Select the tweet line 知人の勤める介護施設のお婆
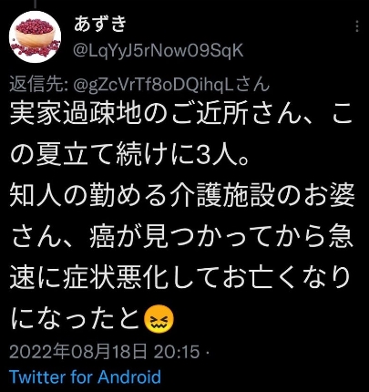This screenshot has height=392, width=369. [182, 197]
